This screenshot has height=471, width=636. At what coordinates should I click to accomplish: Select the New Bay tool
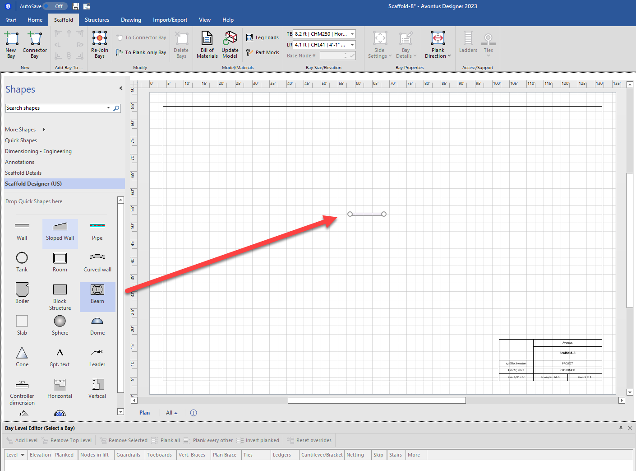point(11,45)
